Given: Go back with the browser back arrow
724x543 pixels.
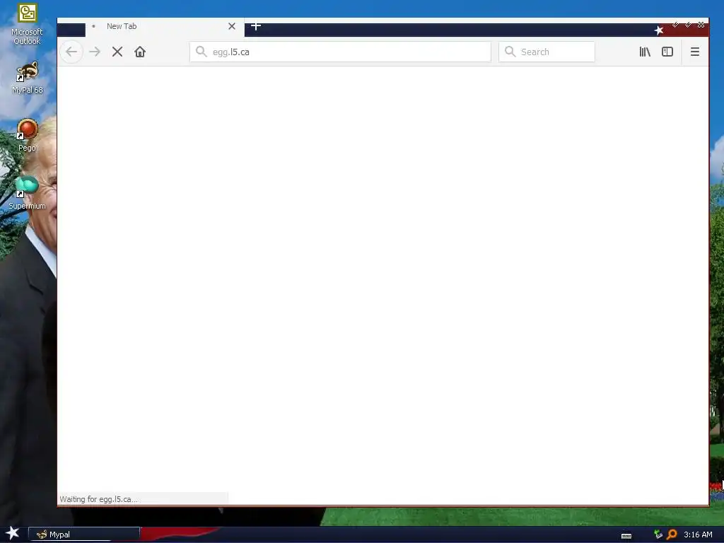Looking at the screenshot, I should coord(71,52).
